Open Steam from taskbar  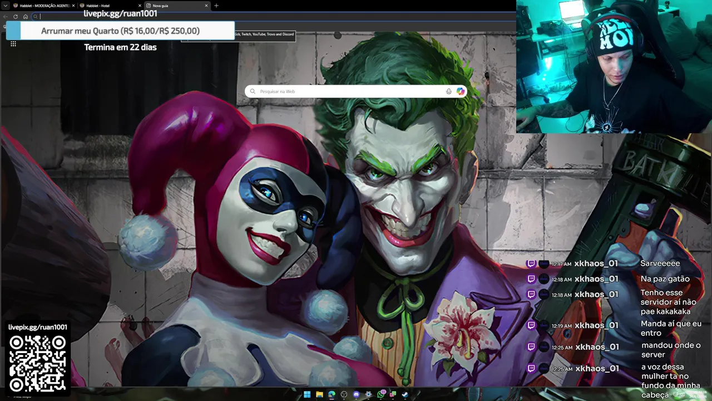(x=405, y=394)
